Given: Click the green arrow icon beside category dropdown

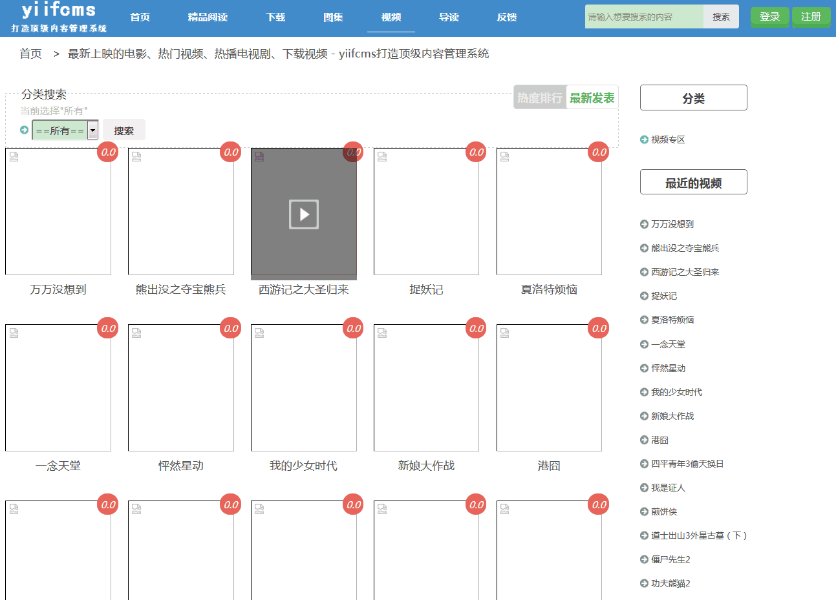Looking at the screenshot, I should point(25,130).
